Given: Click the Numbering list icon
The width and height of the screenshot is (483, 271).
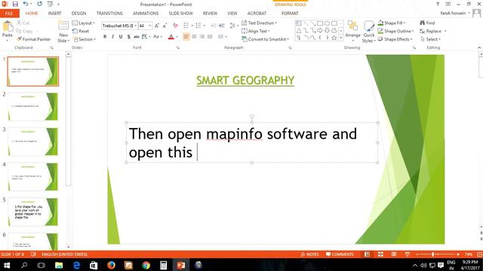Looking at the screenshot, I should [x=198, y=26].
